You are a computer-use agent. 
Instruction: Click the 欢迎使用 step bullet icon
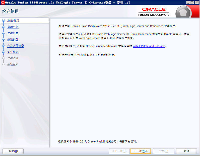coord(4,21)
